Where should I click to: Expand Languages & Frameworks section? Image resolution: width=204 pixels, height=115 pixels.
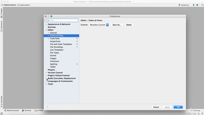(x=46, y=81)
